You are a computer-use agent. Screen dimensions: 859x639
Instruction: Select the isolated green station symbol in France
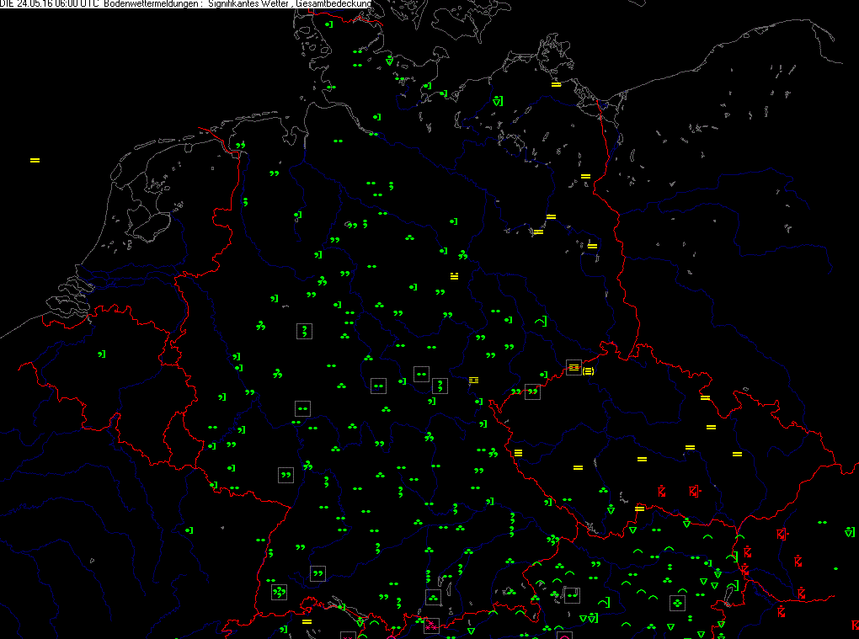point(190,530)
